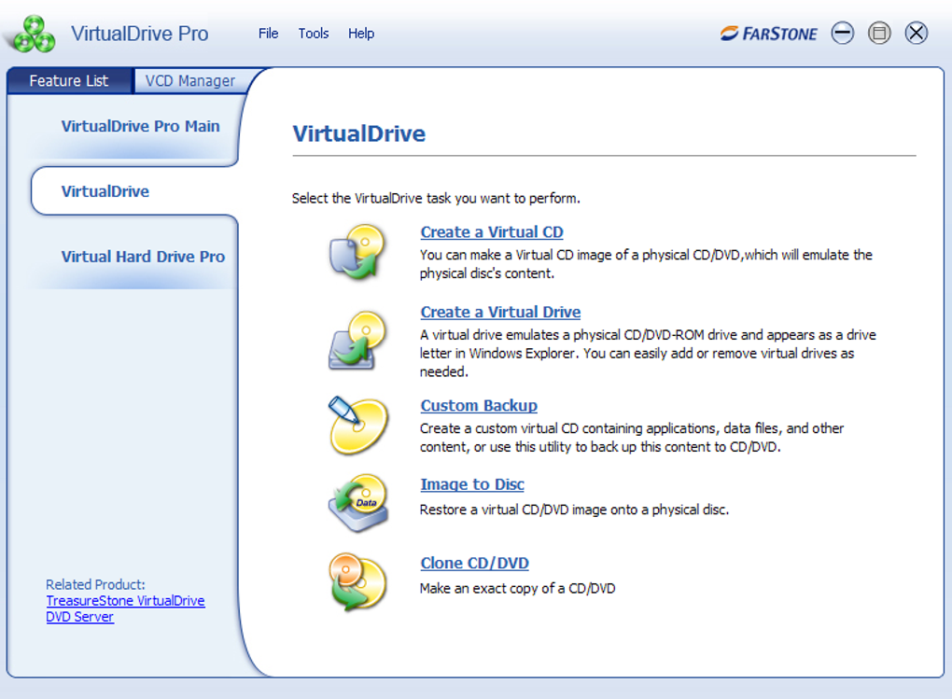Minimize the VirtualDrive Pro window
The image size is (952, 699).
[x=842, y=33]
